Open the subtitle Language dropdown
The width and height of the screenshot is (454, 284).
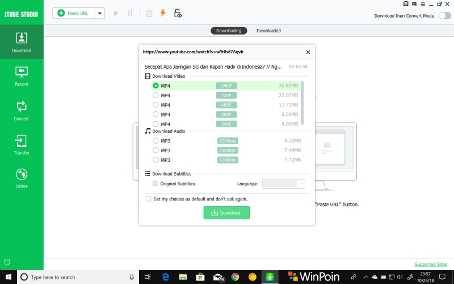pos(283,183)
